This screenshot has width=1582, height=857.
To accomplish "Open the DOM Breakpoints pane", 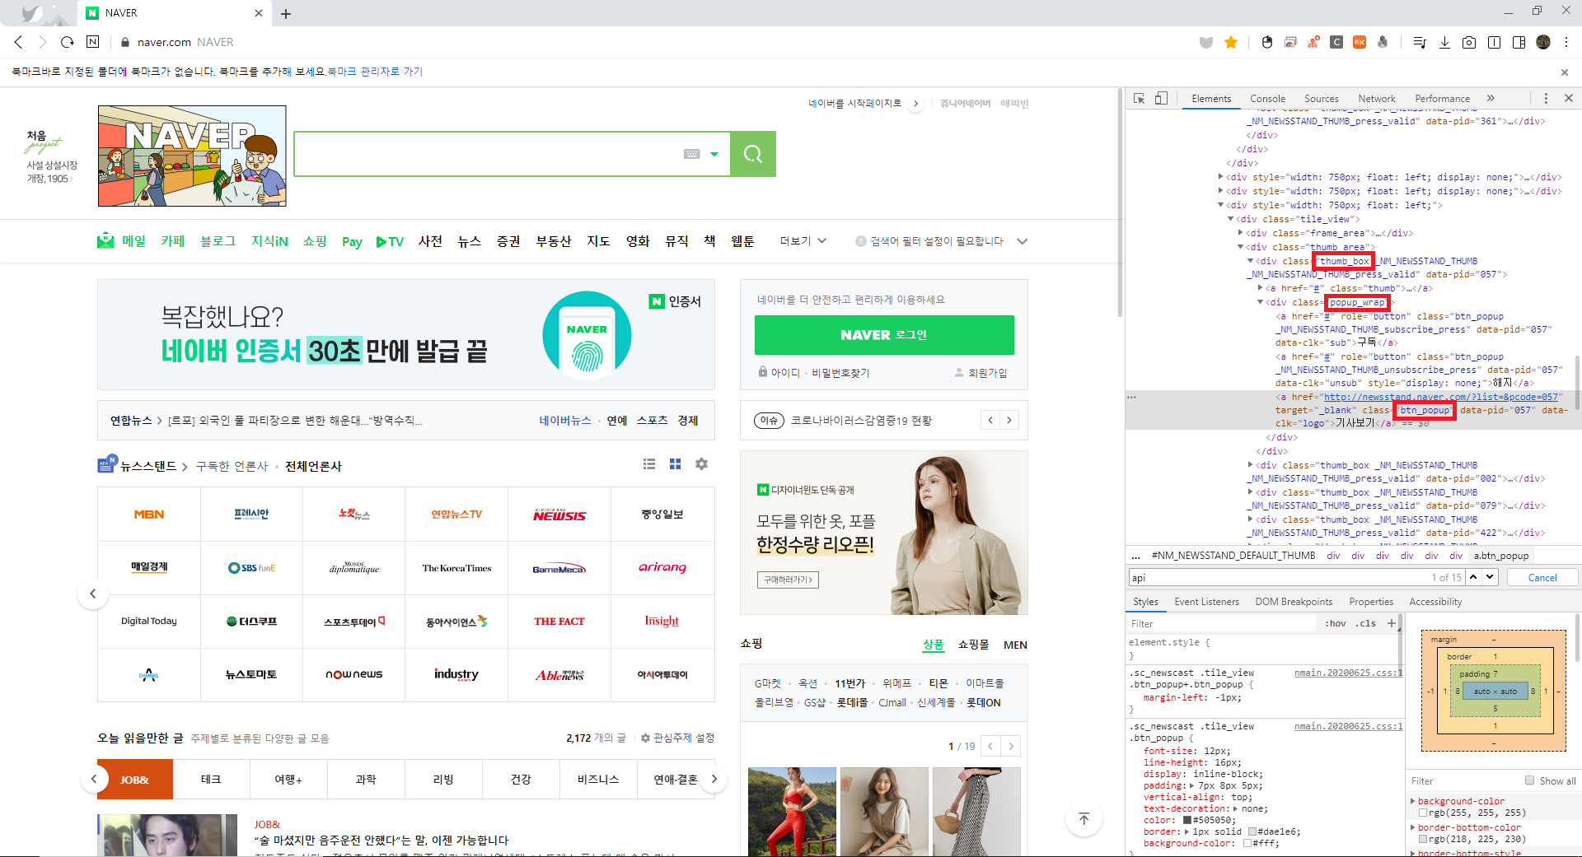I will (x=1294, y=602).
